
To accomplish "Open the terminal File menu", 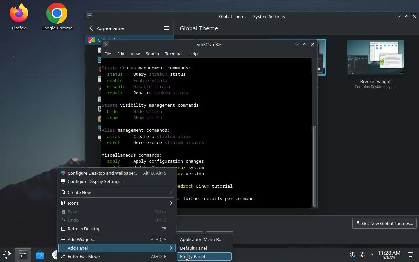I will (108, 54).
